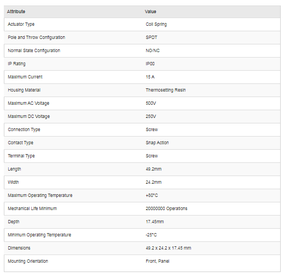Select the IP00 rating value
Screen dimensions: 284x277
point(150,64)
